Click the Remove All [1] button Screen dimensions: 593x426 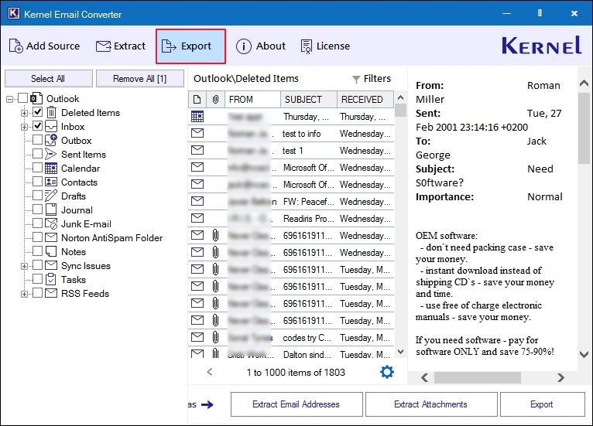(140, 79)
